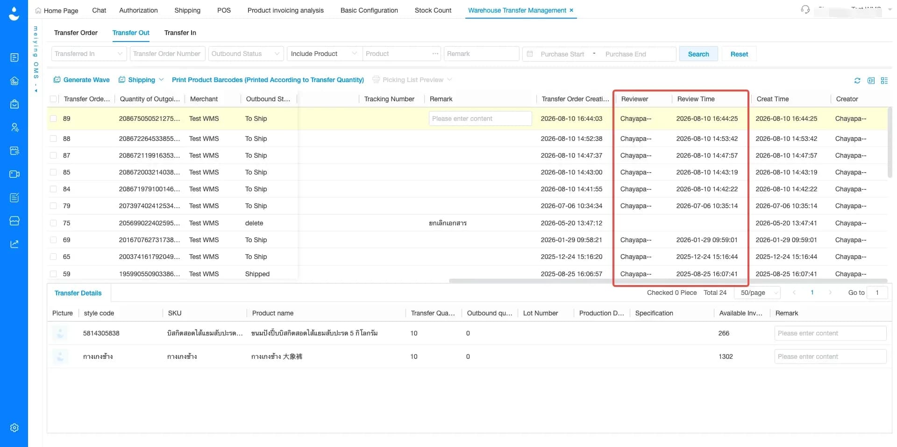
Task: Open the Outbound Status dropdown
Action: 246,54
